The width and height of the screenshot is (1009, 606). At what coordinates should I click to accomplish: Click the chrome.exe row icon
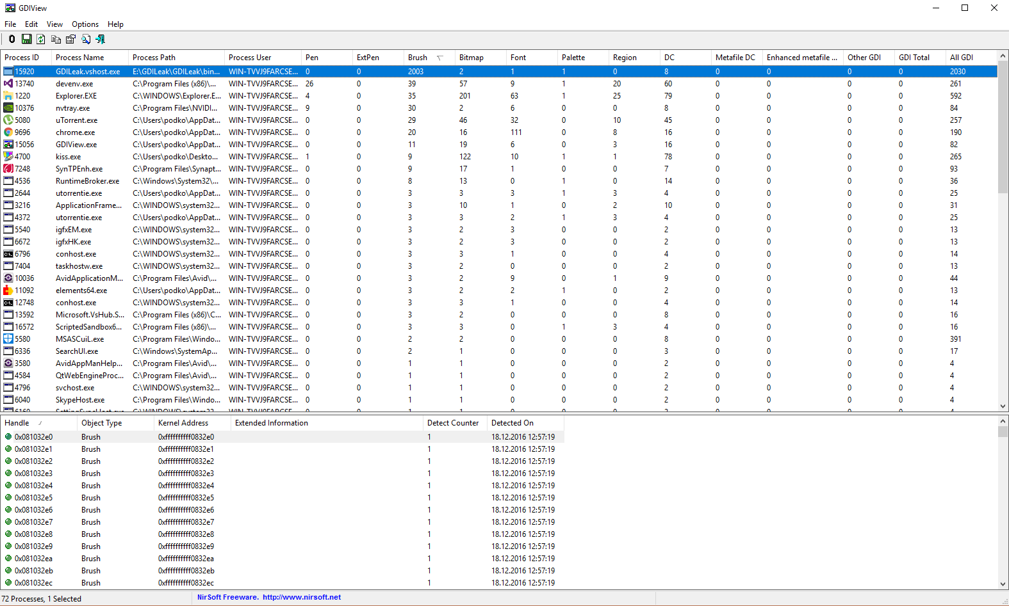pos(8,132)
